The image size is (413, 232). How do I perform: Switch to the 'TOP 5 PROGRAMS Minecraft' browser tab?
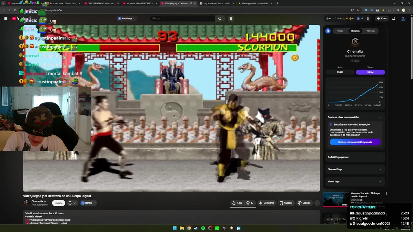pyautogui.click(x=101, y=3)
